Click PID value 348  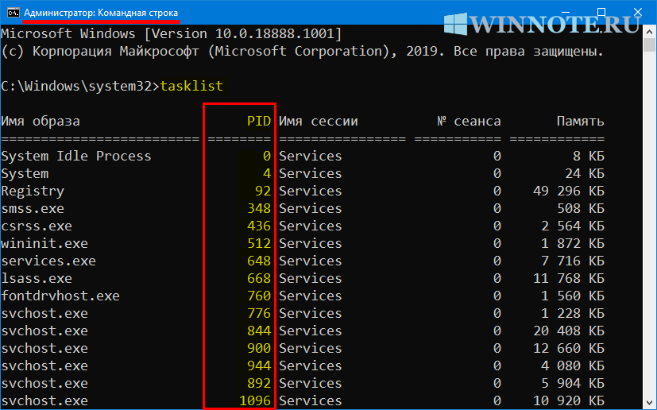259,208
